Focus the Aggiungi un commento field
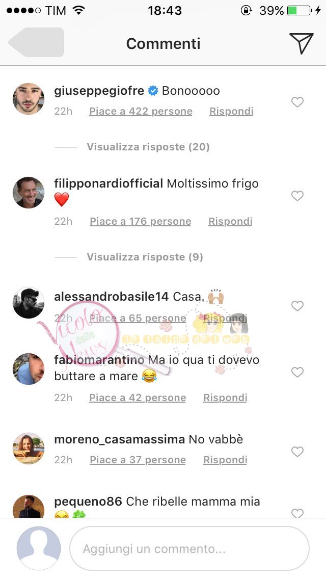This screenshot has height=579, width=326. pyautogui.click(x=189, y=549)
